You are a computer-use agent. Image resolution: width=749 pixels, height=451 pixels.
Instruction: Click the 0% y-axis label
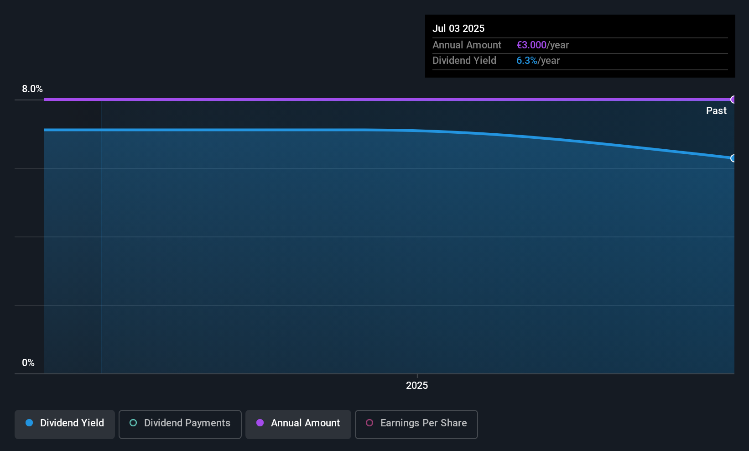click(28, 363)
